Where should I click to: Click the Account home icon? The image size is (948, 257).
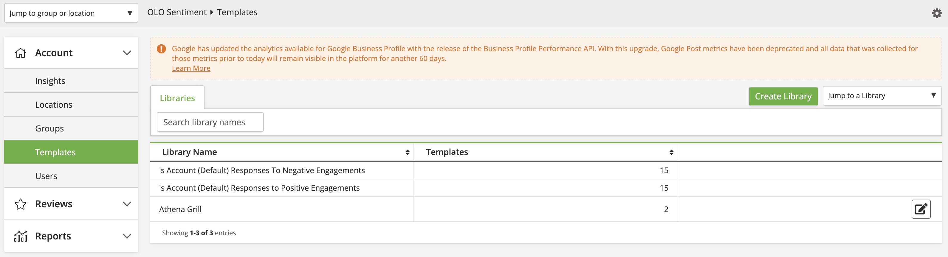(21, 53)
